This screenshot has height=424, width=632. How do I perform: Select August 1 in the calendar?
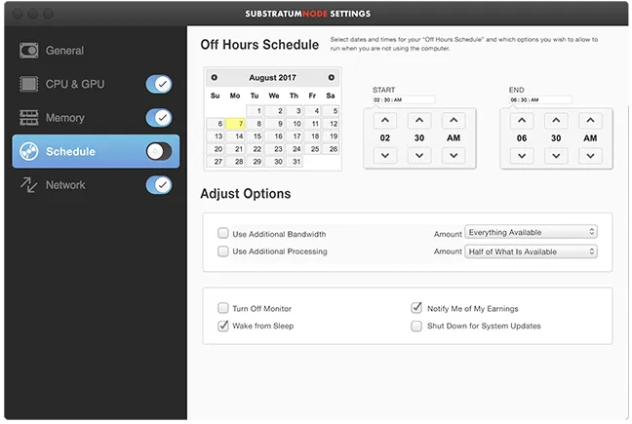pyautogui.click(x=255, y=111)
